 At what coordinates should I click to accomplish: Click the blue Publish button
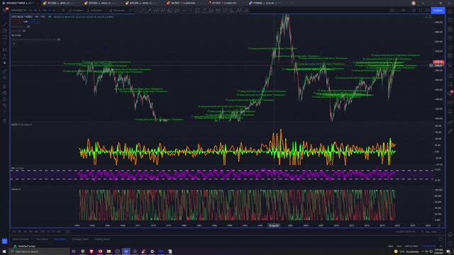point(438,11)
